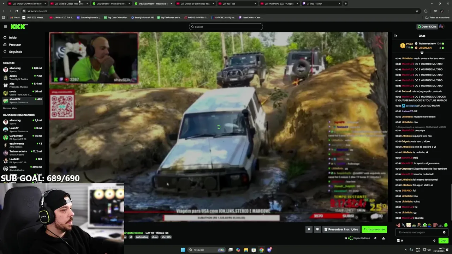Open Jukes channel in the sidebar
The image size is (452, 254).
tap(23, 77)
